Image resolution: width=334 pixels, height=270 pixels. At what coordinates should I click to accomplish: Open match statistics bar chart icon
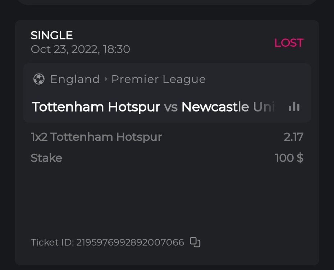pos(294,107)
